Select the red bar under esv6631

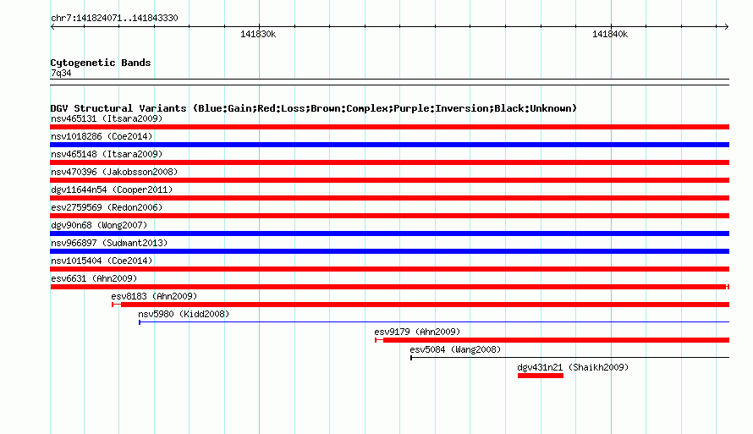(389, 287)
